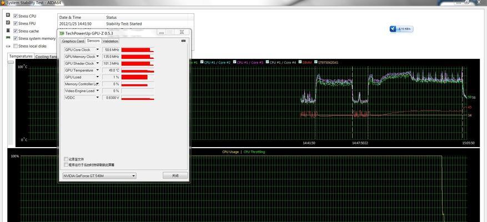Toggle the DIMM legend checkbox
The height and width of the screenshot is (222, 487).
(300, 62)
